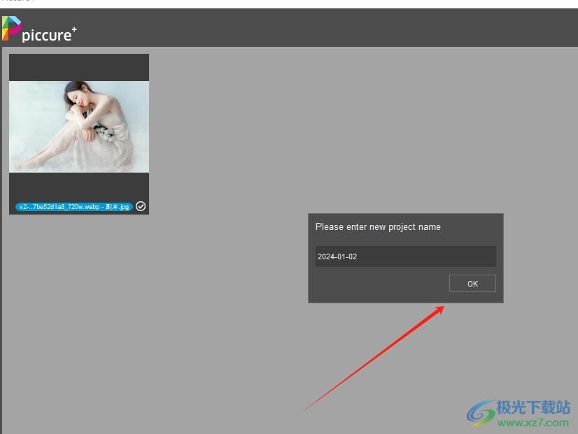578x434 pixels.
Task: Click the swirl watermark logo icon
Action: (481, 412)
